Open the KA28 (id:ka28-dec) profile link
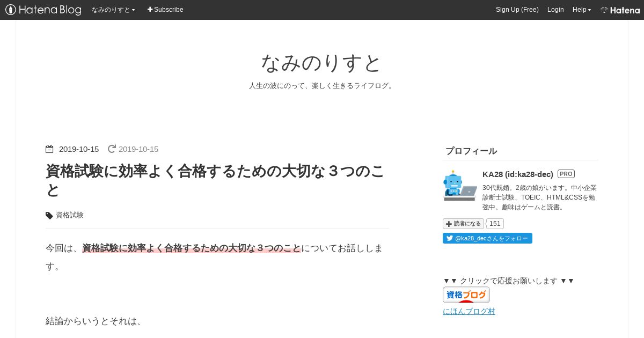The image size is (644, 338). pos(518,174)
